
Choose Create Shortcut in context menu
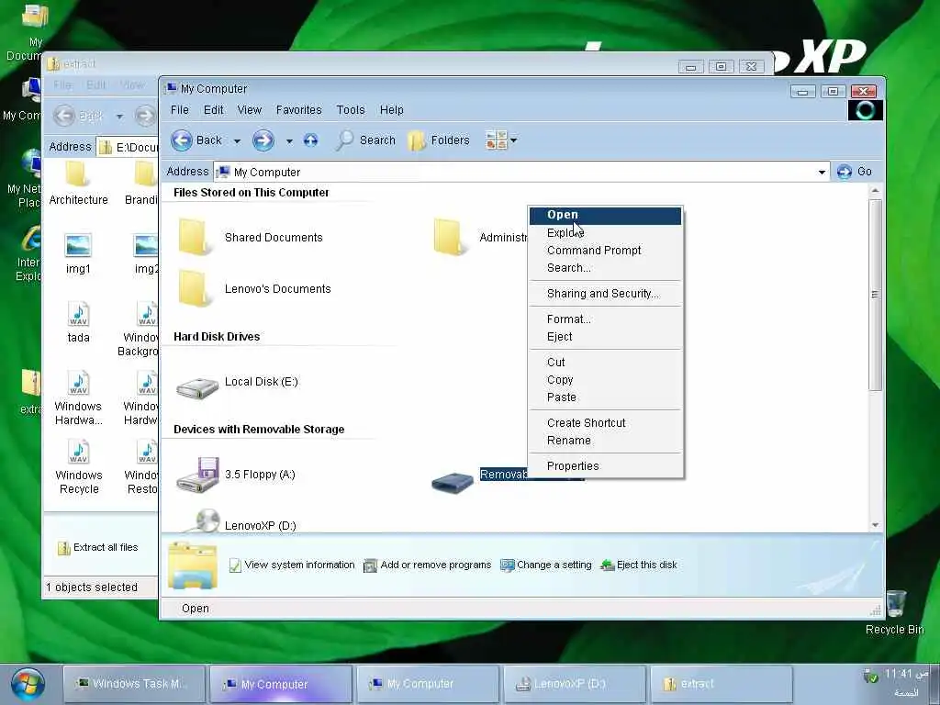tap(606, 422)
